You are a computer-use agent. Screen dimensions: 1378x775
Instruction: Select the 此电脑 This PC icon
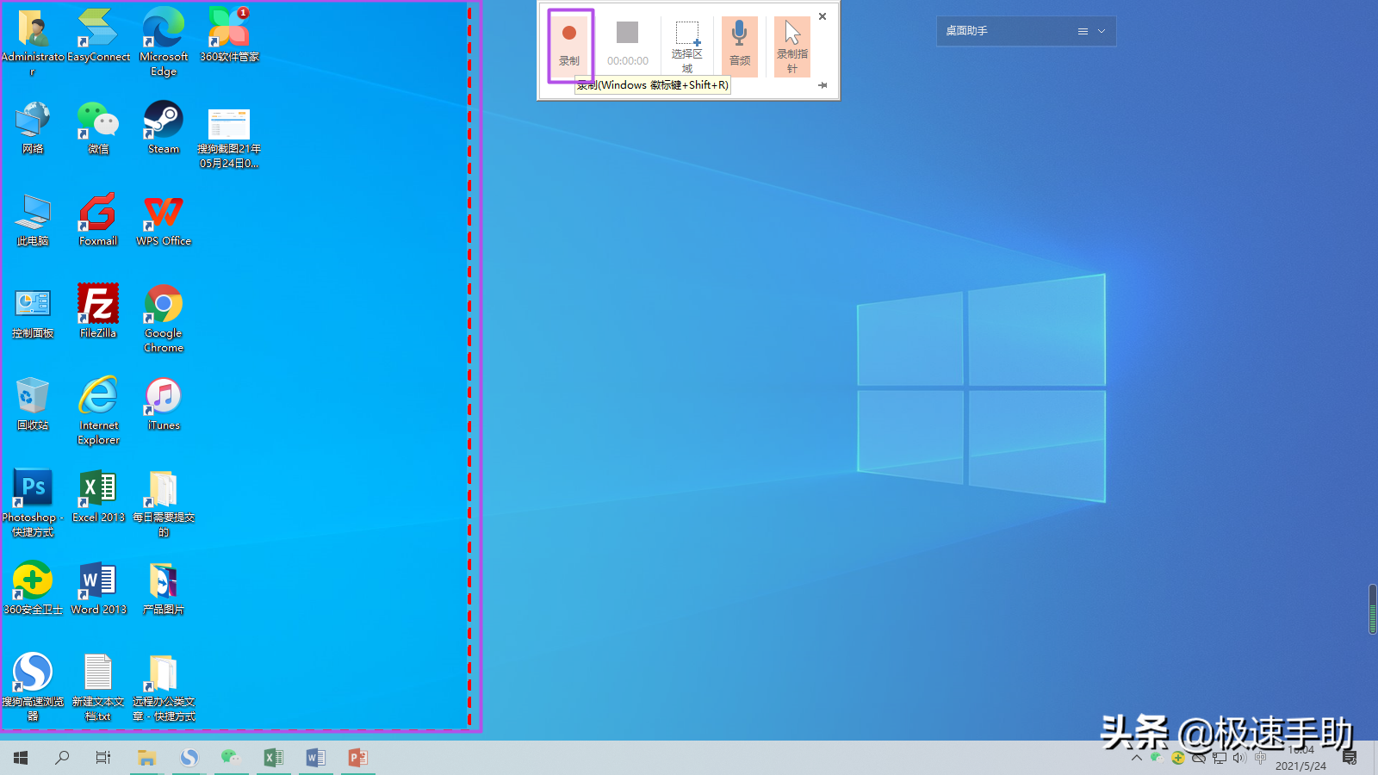[33, 220]
